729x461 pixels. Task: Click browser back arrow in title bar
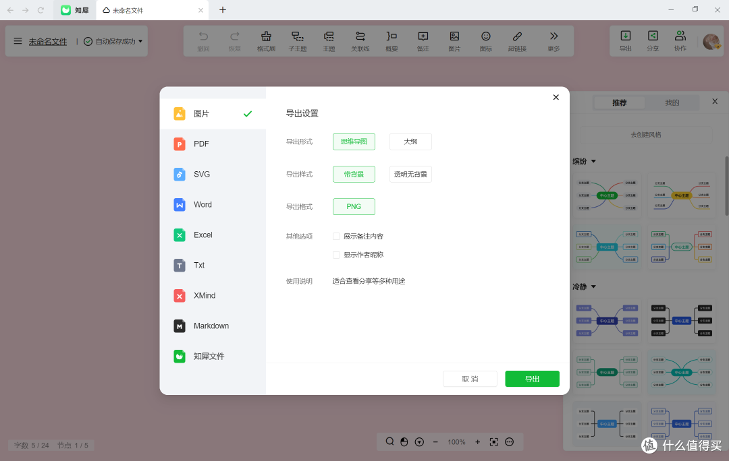[10, 10]
